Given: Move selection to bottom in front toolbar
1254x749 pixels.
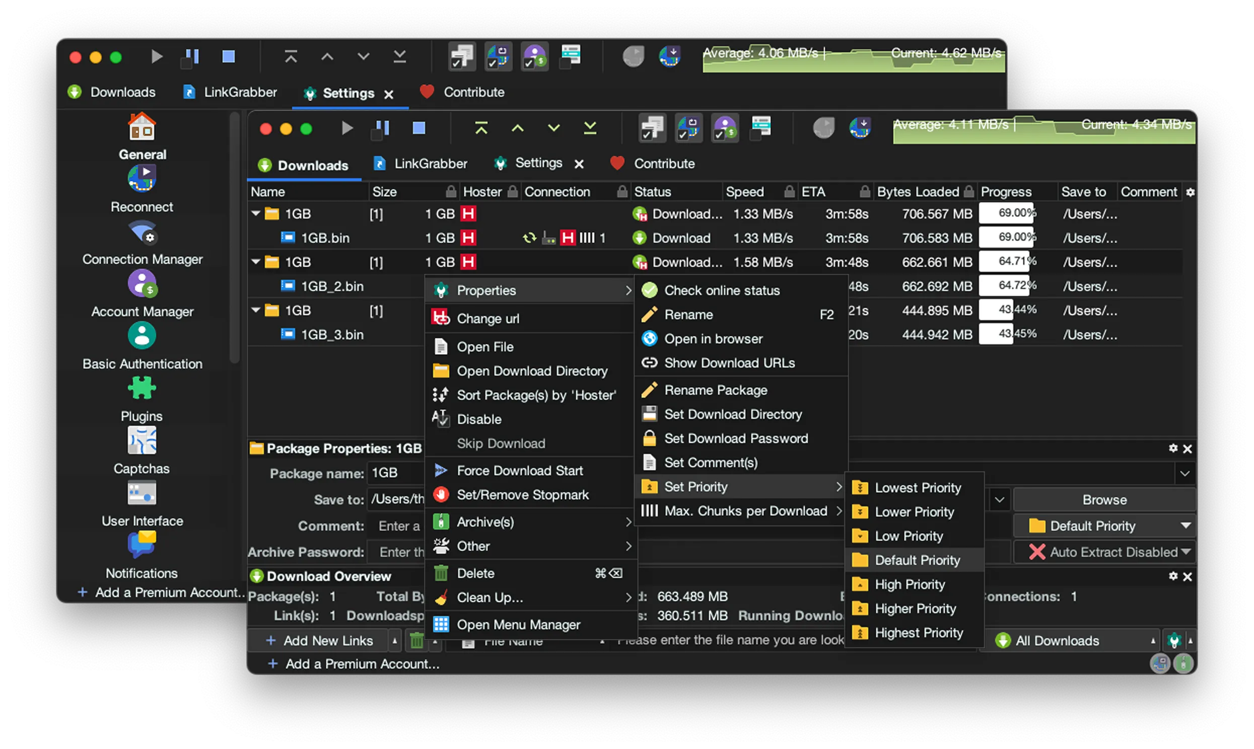Looking at the screenshot, I should coord(590,128).
